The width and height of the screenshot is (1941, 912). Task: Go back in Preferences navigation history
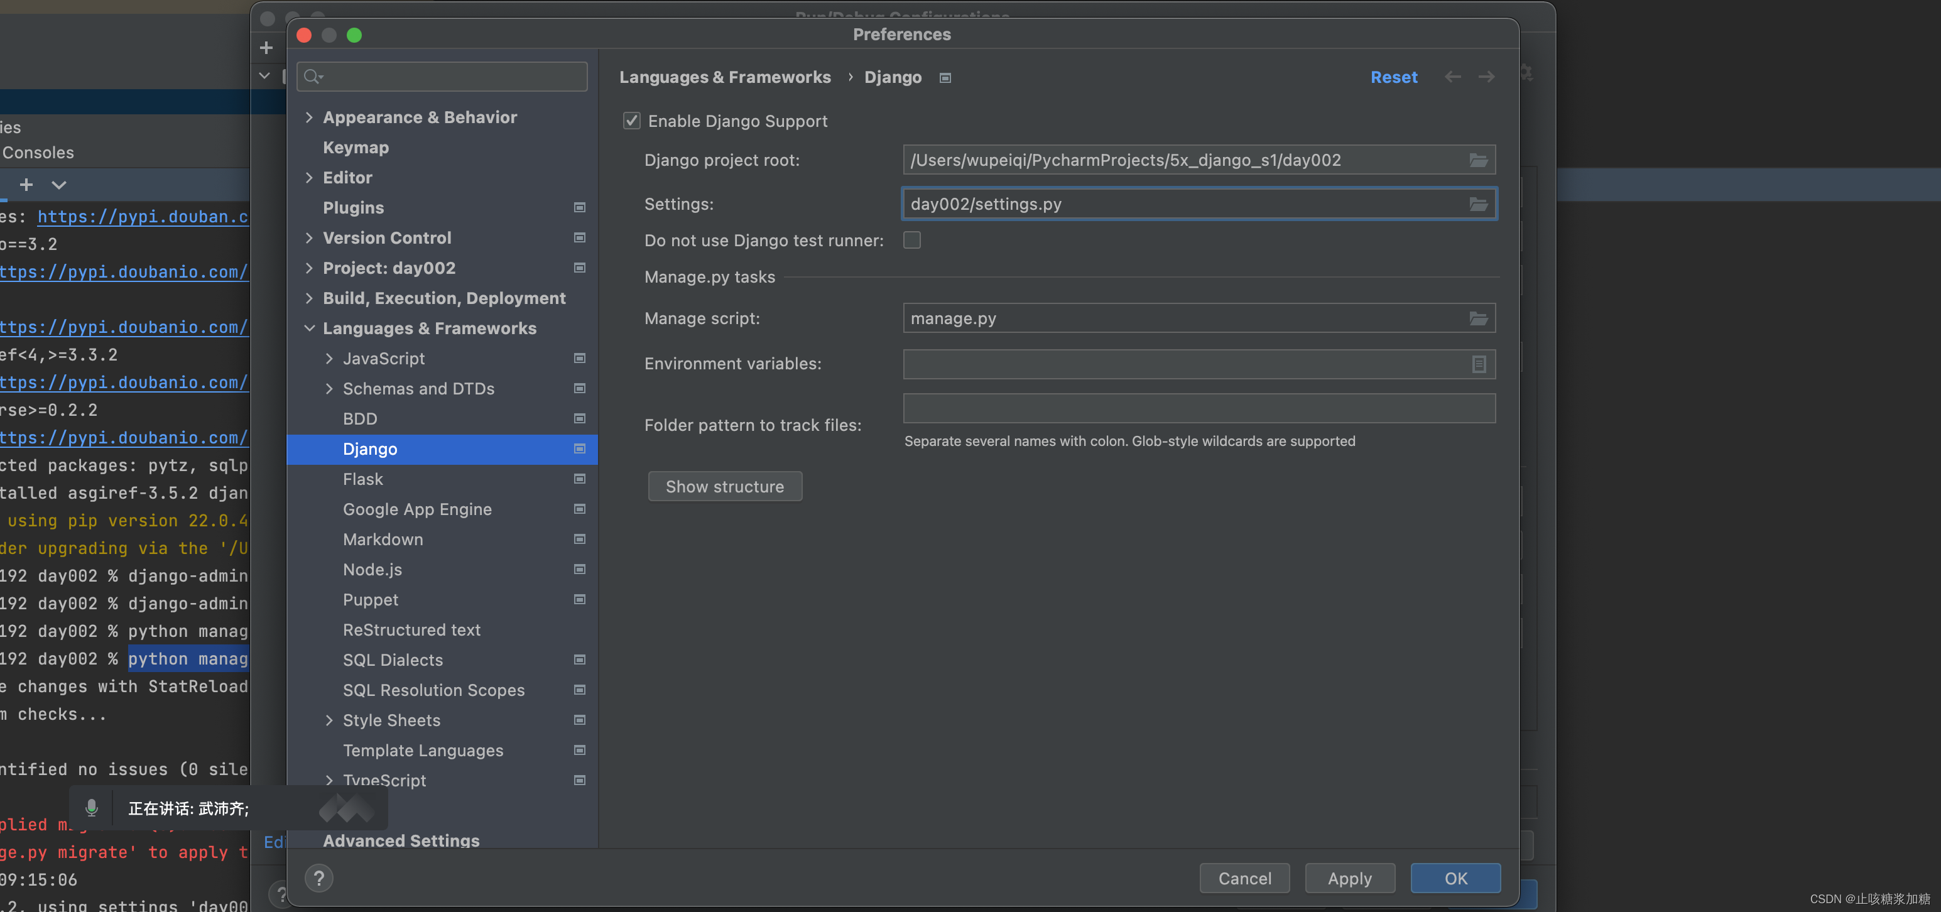(1452, 77)
